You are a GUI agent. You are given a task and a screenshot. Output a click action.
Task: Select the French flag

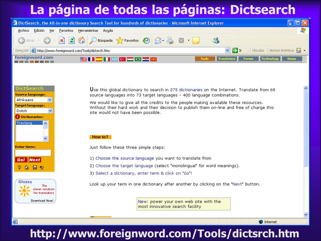(x=91, y=59)
